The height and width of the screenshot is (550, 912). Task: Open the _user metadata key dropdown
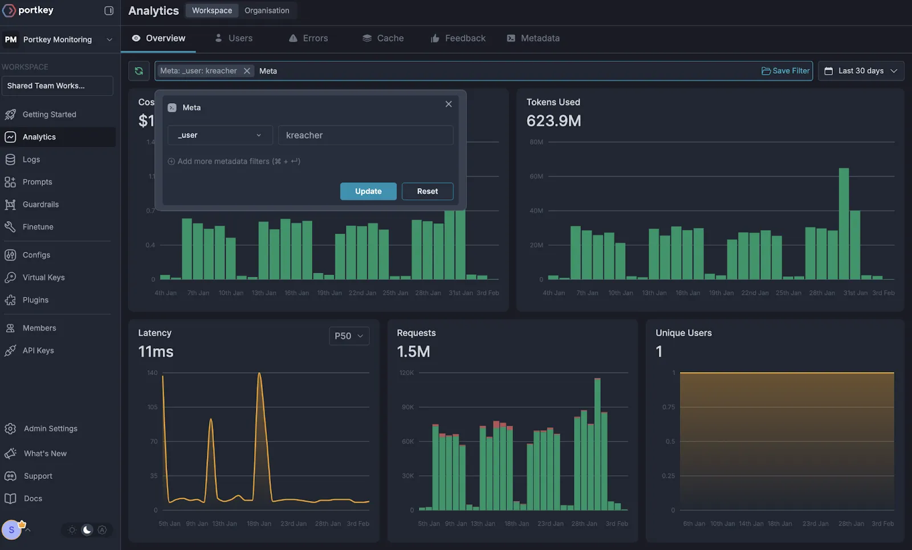click(x=220, y=135)
